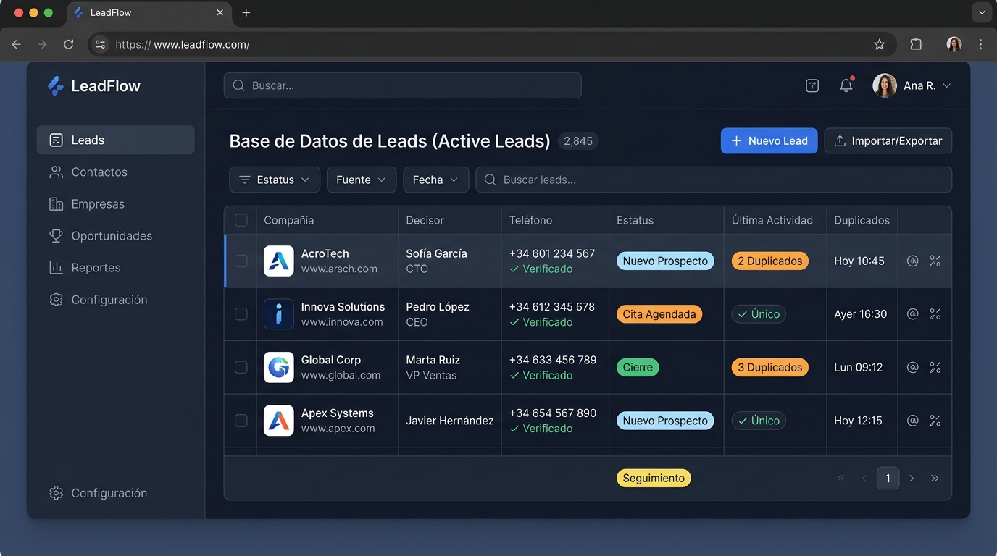Go to first page of results
Viewport: 997px width, 556px height.
pyautogui.click(x=841, y=478)
